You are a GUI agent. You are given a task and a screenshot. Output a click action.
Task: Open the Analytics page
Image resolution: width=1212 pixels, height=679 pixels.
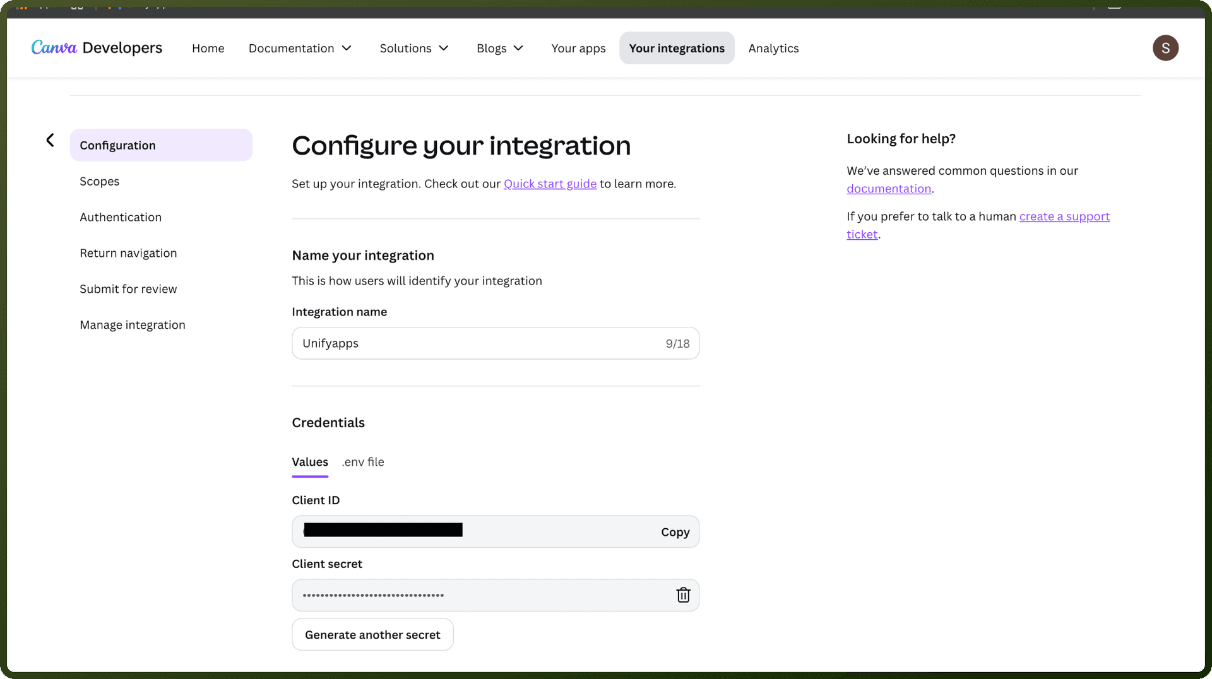click(773, 49)
